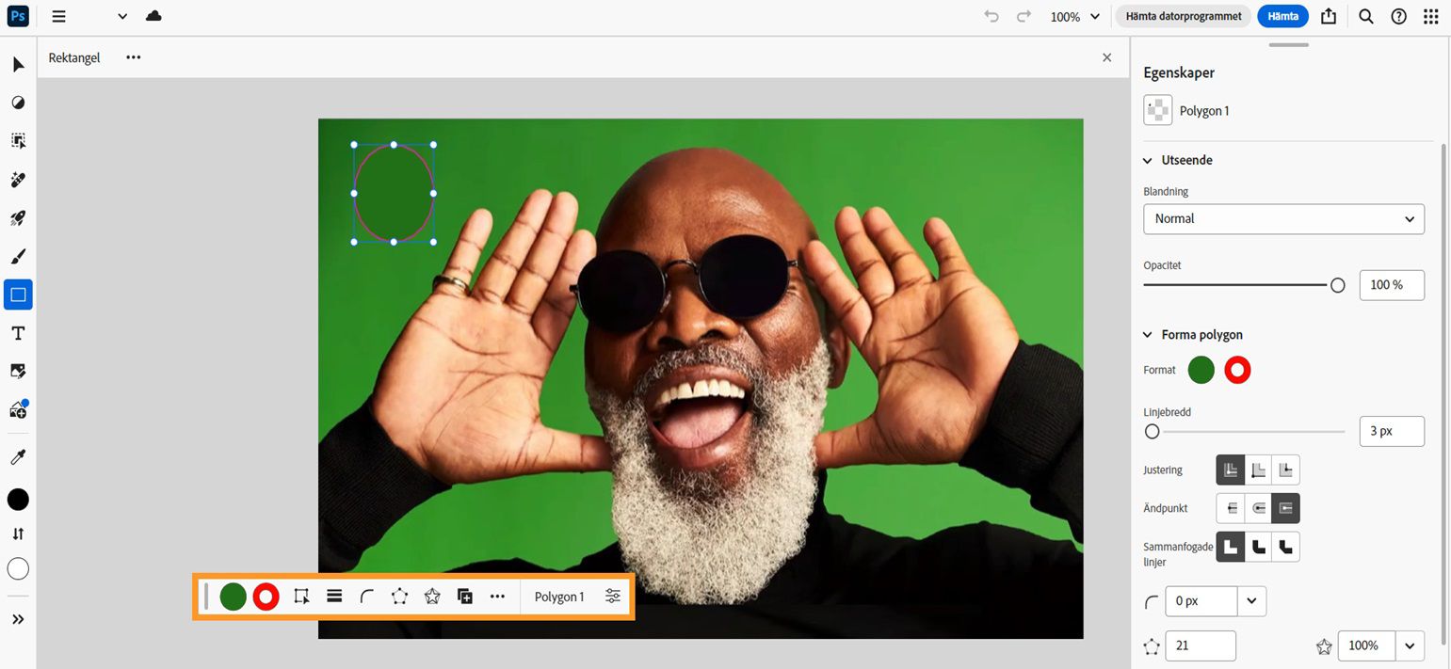The image size is (1451, 669).
Task: Select the Move tool
Action: 17,64
